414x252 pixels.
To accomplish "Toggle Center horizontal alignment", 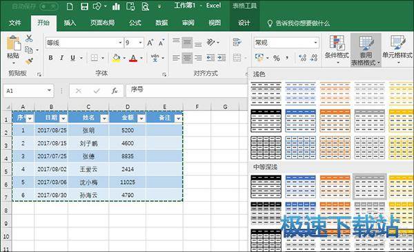I will pyautogui.click(x=187, y=58).
